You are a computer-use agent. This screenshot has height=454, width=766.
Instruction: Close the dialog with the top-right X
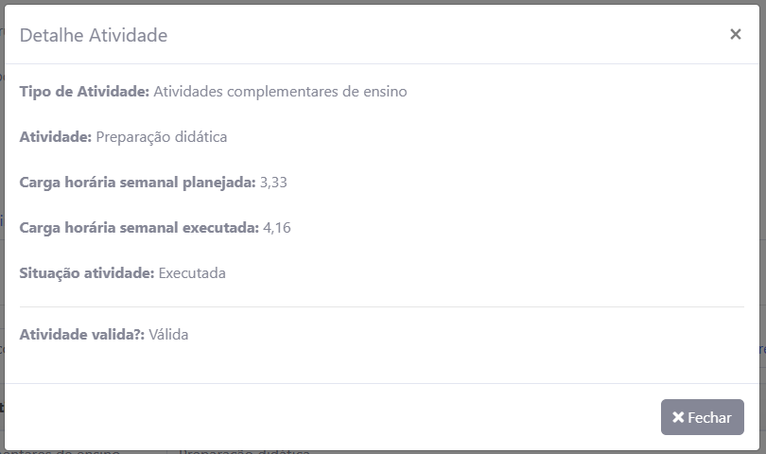pos(735,34)
